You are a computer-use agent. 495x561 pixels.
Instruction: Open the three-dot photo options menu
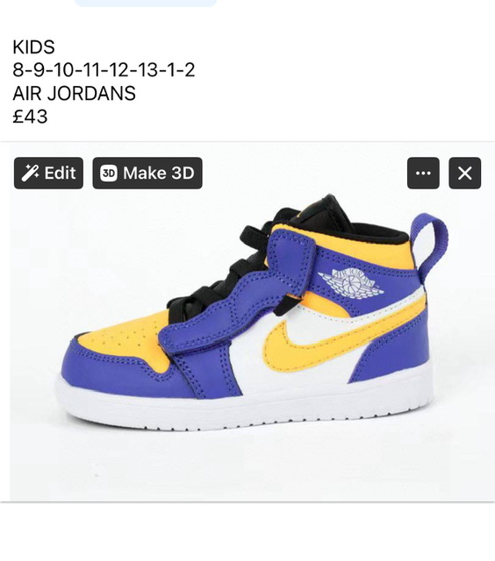[x=423, y=174]
